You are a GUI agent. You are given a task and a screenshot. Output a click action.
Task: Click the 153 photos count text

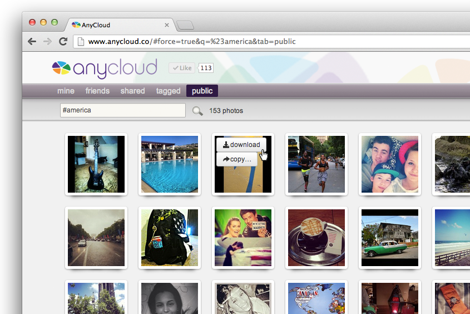point(226,111)
